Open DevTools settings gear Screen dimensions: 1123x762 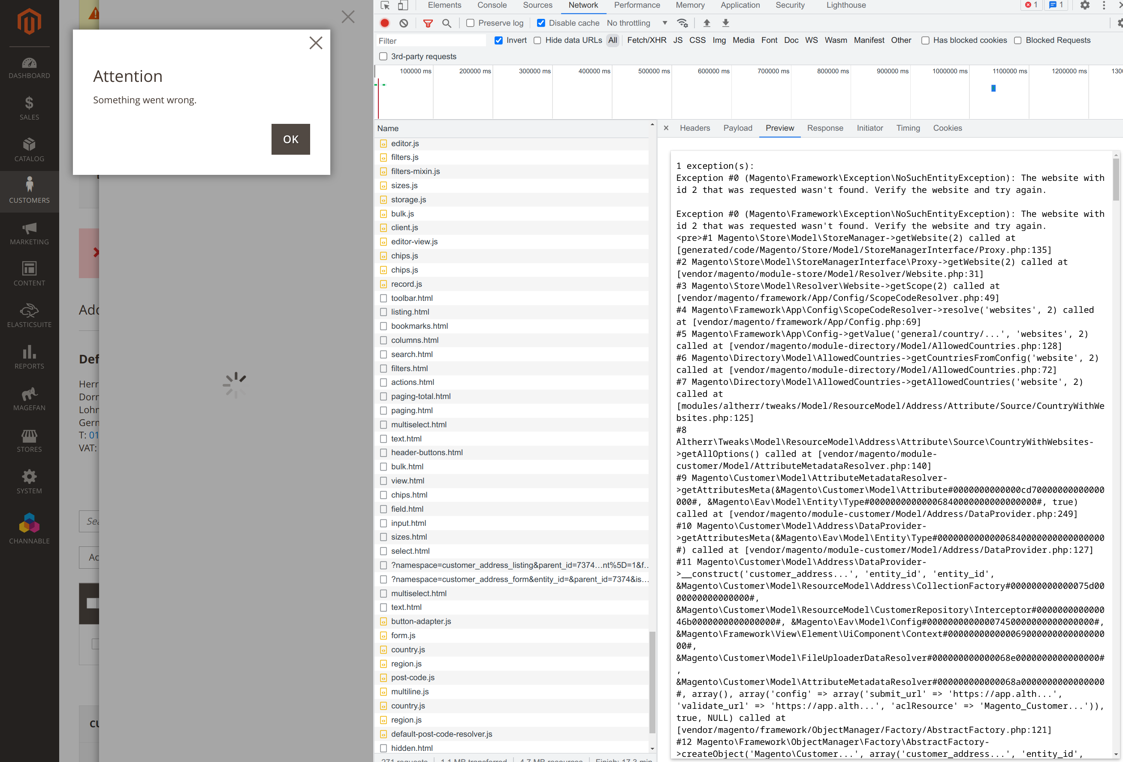[x=1084, y=5]
